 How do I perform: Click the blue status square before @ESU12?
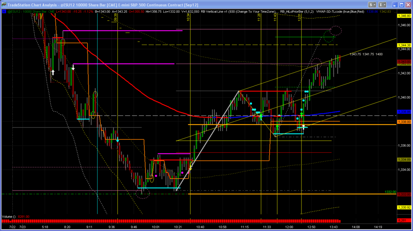(4, 12)
